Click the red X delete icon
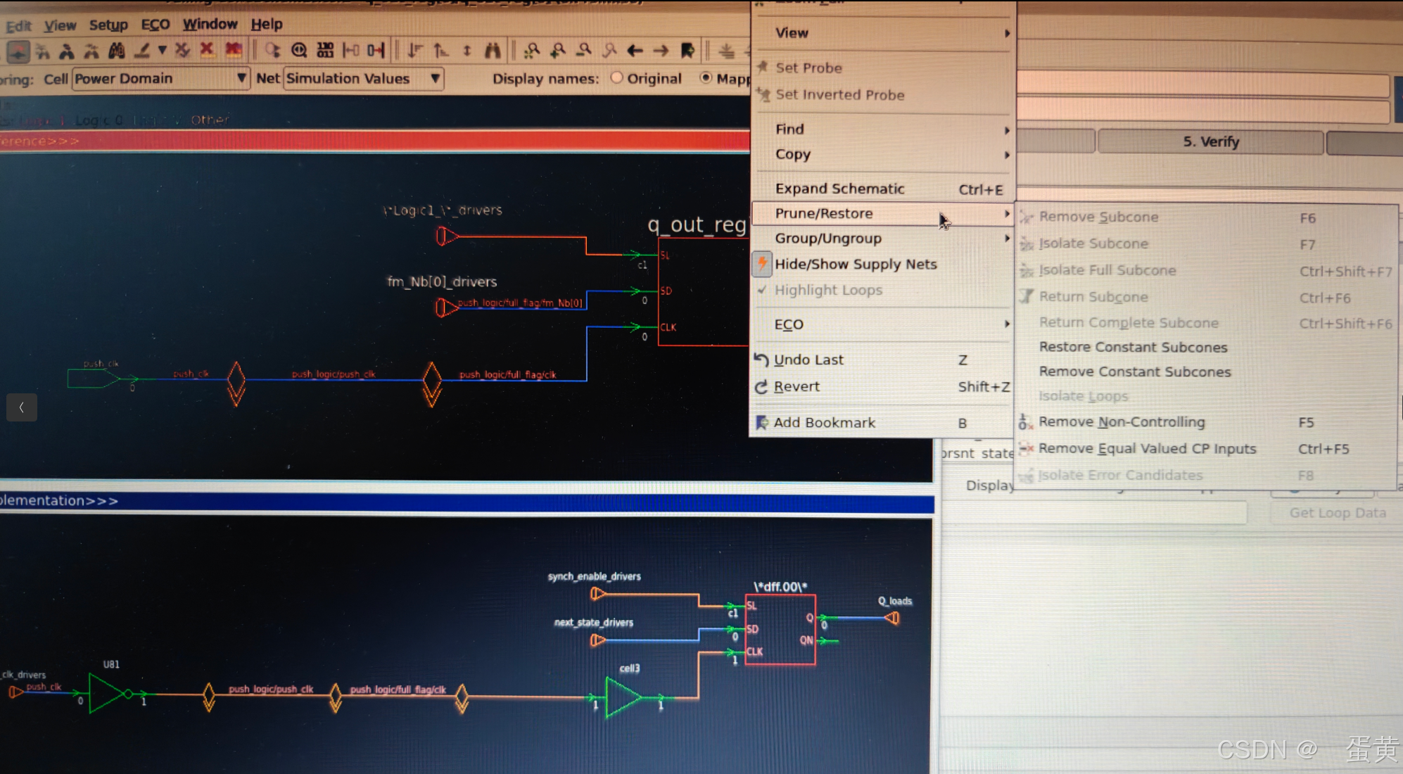Screen dimensions: 1403x774 coord(207,50)
